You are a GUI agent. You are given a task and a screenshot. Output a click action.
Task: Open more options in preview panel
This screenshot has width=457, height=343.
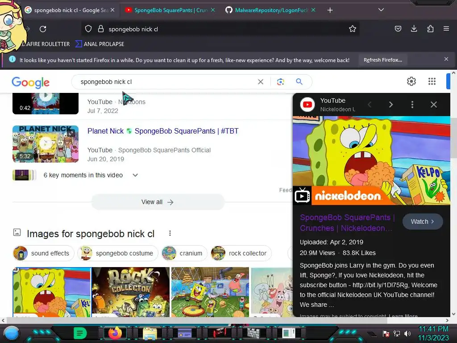[x=412, y=105]
